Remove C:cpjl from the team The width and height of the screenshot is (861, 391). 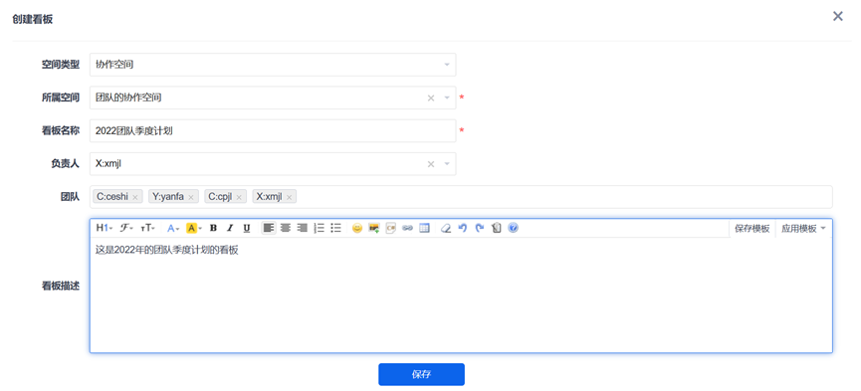pyautogui.click(x=239, y=197)
